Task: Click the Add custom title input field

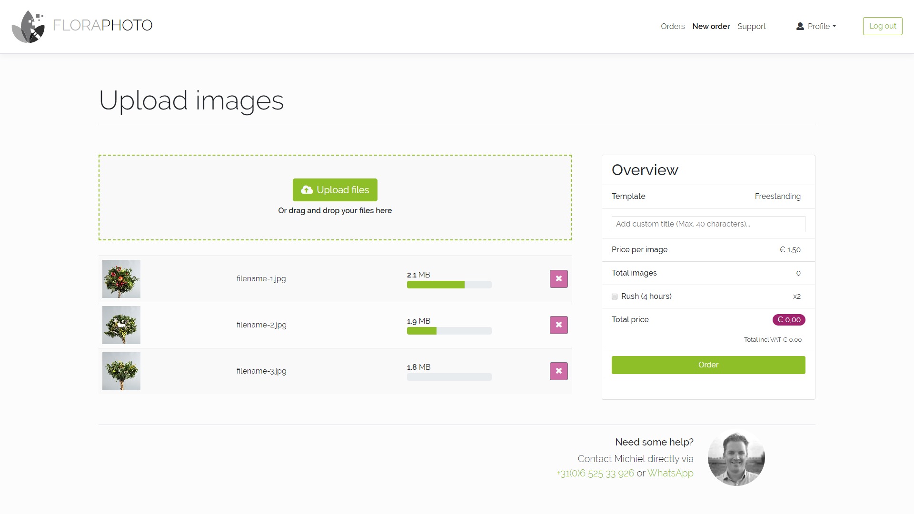Action: click(x=708, y=224)
